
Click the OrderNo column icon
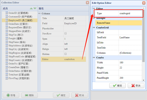[6, 64]
